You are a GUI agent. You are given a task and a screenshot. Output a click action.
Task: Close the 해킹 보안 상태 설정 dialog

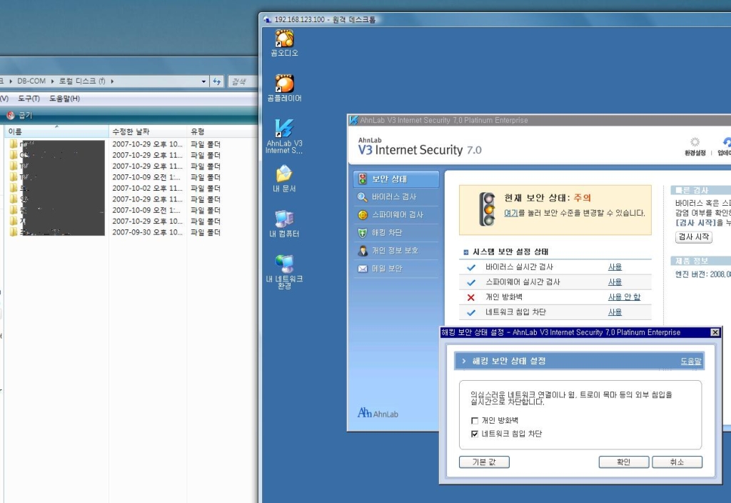coord(715,332)
